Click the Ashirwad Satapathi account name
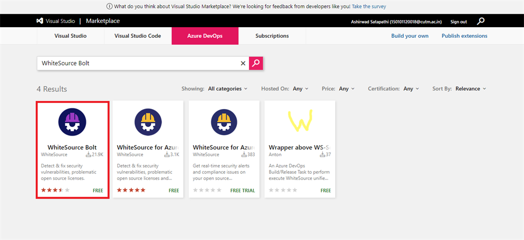The width and height of the screenshot is (524, 240). click(x=397, y=21)
